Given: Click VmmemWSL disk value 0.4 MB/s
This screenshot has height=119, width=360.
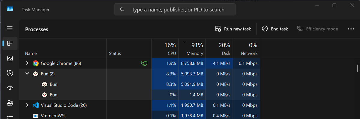Looking at the screenshot, I should (222, 116).
